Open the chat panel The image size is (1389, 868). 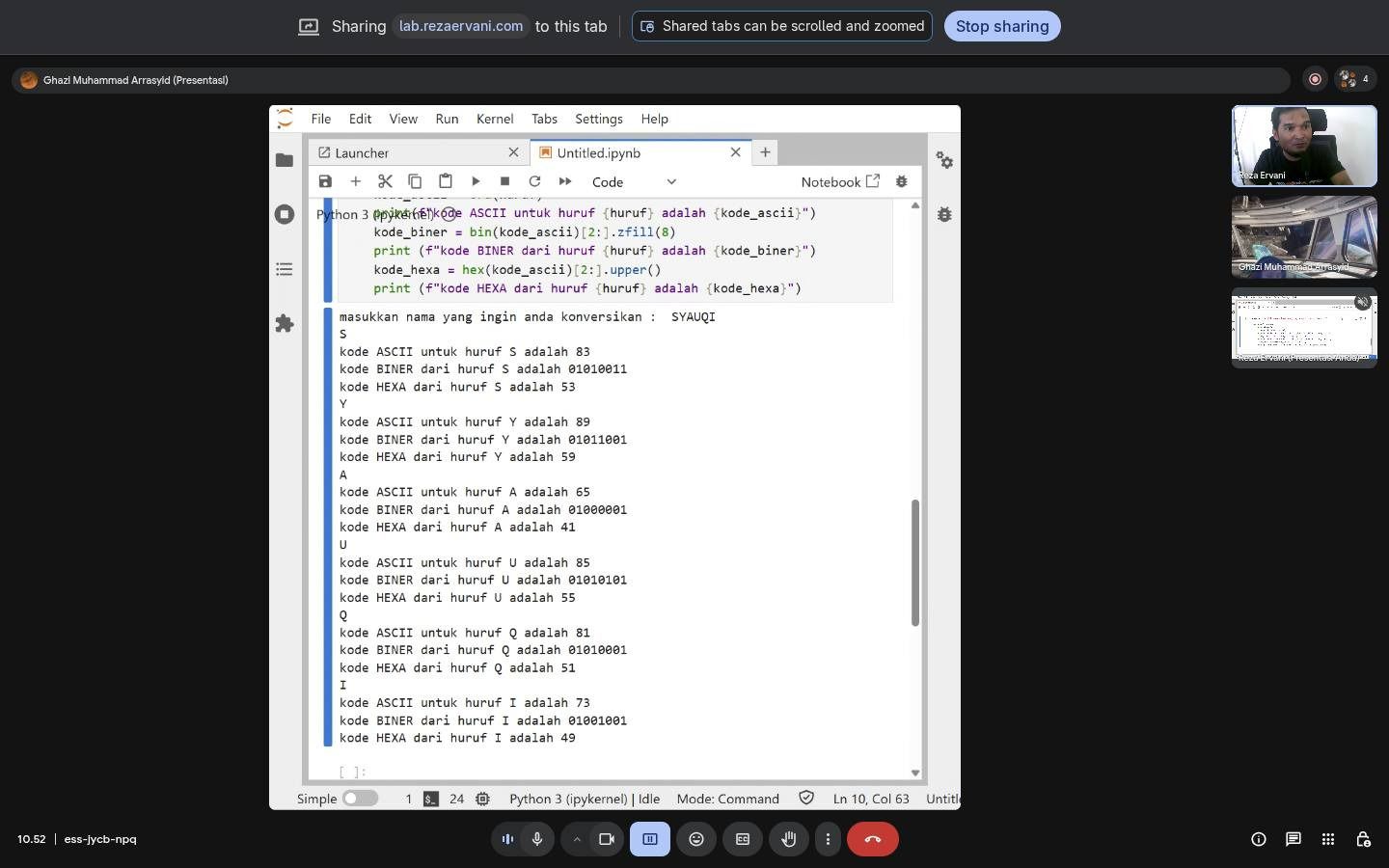pyautogui.click(x=1294, y=839)
